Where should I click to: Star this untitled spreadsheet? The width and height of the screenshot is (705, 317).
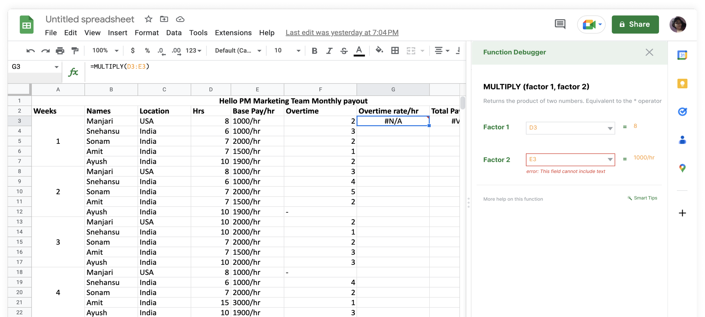coord(148,19)
